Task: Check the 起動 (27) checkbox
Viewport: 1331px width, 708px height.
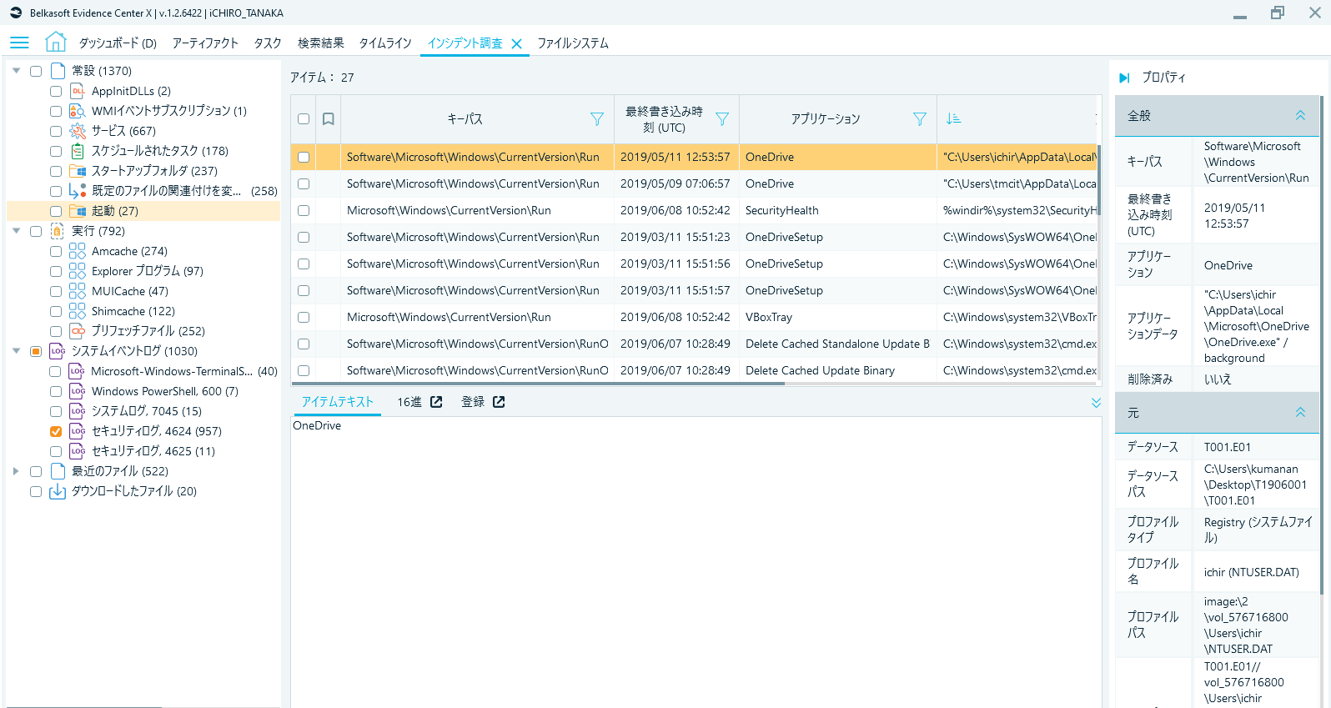Action: pos(56,211)
